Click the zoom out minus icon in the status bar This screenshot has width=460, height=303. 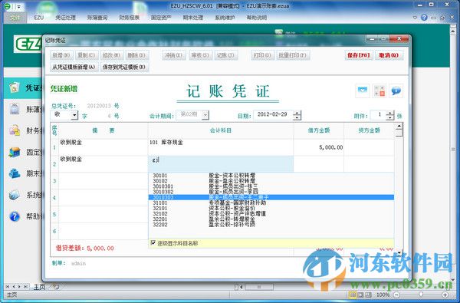(x=396, y=295)
